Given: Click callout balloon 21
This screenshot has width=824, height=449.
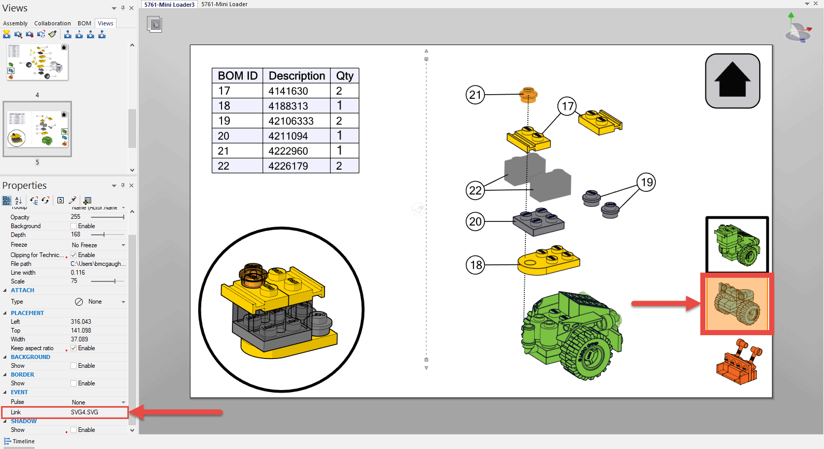Looking at the screenshot, I should click(x=475, y=95).
